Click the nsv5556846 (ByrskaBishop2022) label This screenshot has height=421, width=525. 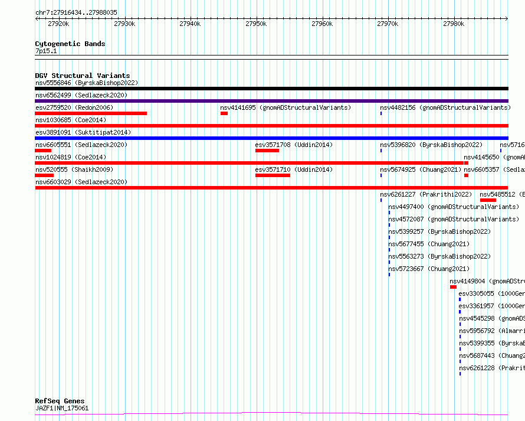(87, 83)
